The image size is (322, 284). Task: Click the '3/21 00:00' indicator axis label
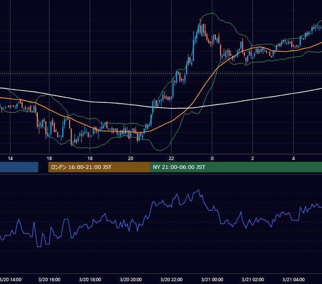point(212,280)
